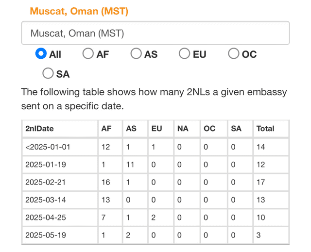Click the 2nlDate column header
The image size is (311, 252).
(60, 129)
